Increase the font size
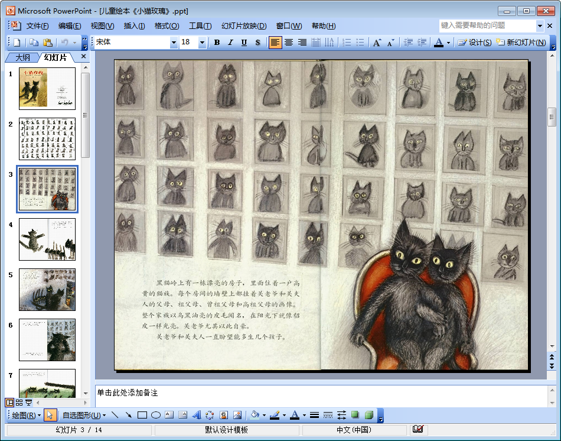Screen dimensions: 561x441 coord(377,43)
